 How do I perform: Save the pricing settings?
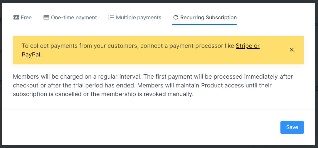(292, 127)
